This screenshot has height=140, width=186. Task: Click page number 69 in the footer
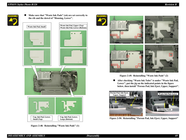coord(176,136)
